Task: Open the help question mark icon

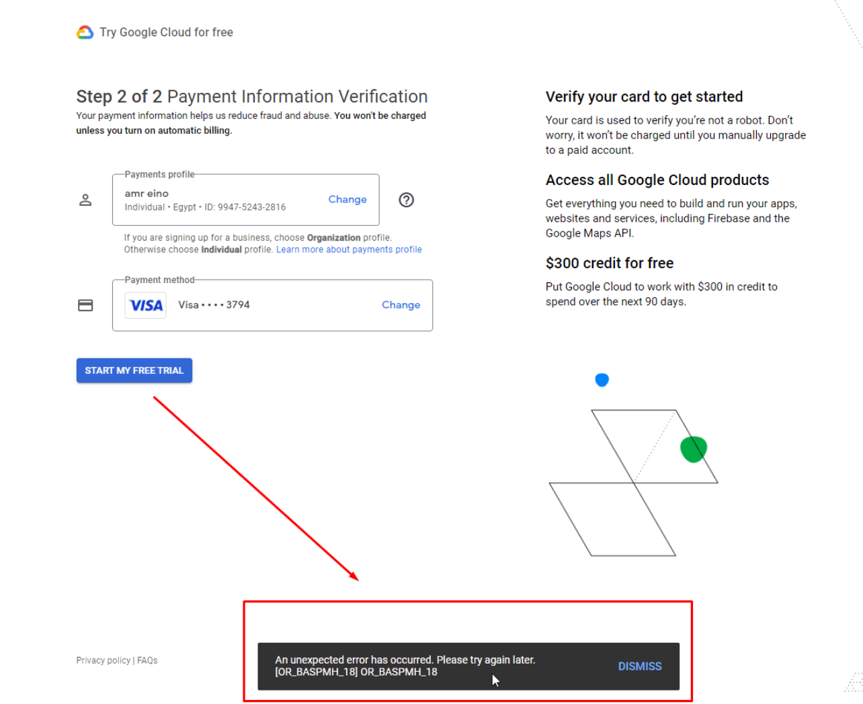Action: (x=406, y=199)
